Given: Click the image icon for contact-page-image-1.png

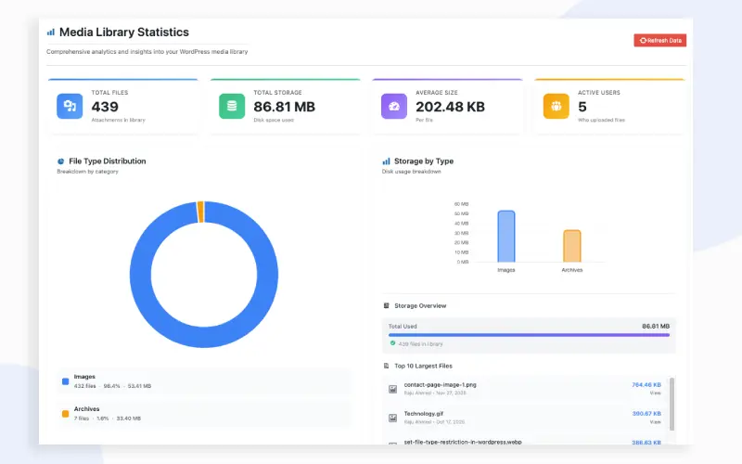Looking at the screenshot, I should (393, 388).
